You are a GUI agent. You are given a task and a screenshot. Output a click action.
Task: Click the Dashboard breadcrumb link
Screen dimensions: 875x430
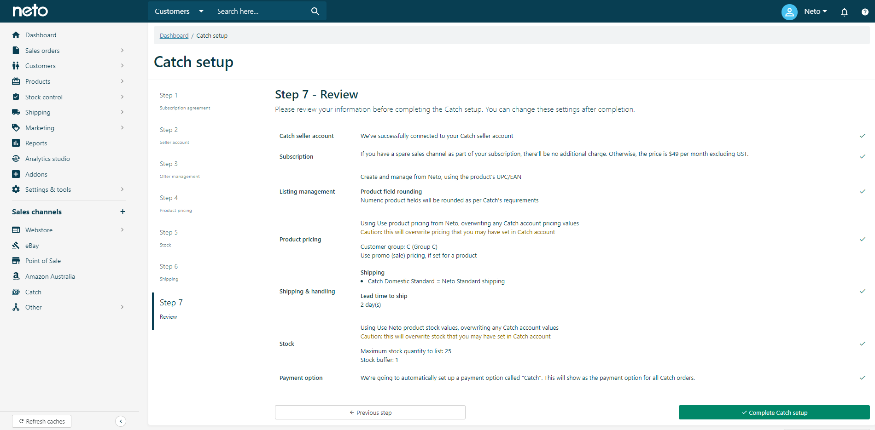[x=174, y=35]
